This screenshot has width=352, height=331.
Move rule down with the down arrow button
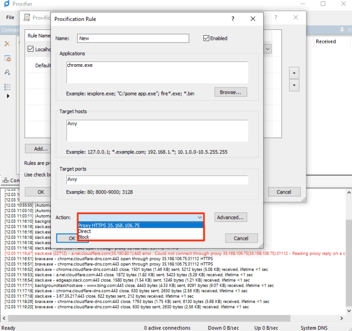coord(295,86)
